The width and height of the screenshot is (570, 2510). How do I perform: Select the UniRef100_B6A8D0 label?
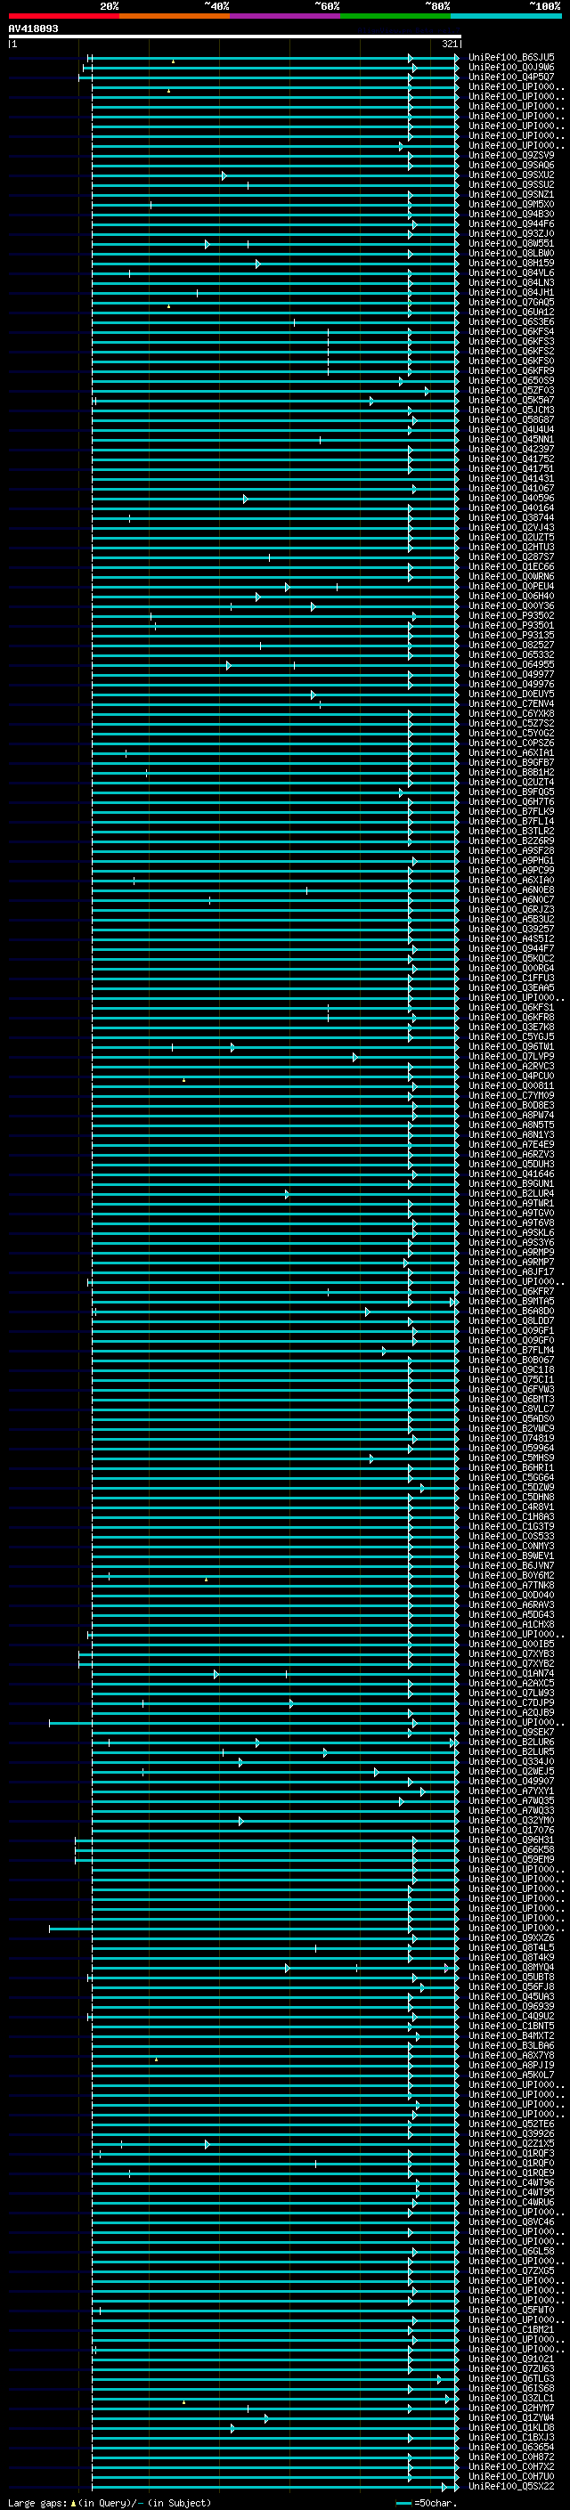tap(511, 1311)
